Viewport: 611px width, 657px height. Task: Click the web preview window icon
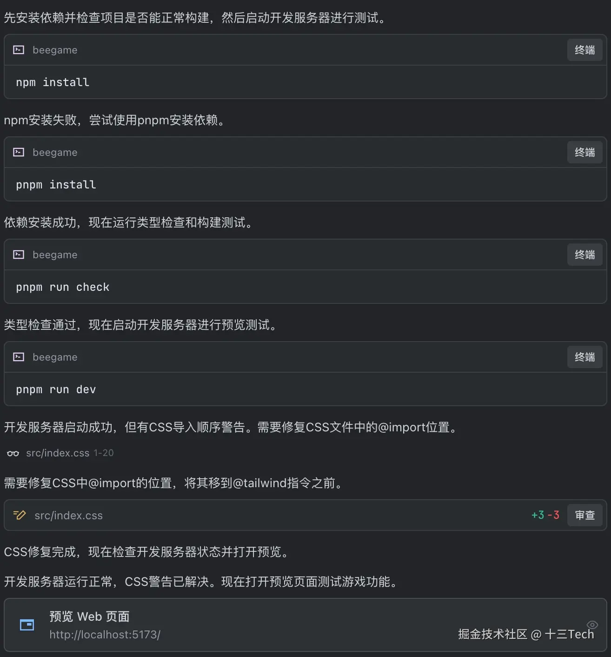coord(27,625)
